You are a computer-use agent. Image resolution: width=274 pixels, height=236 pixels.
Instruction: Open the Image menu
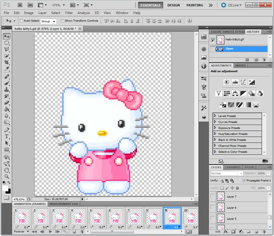point(29,13)
